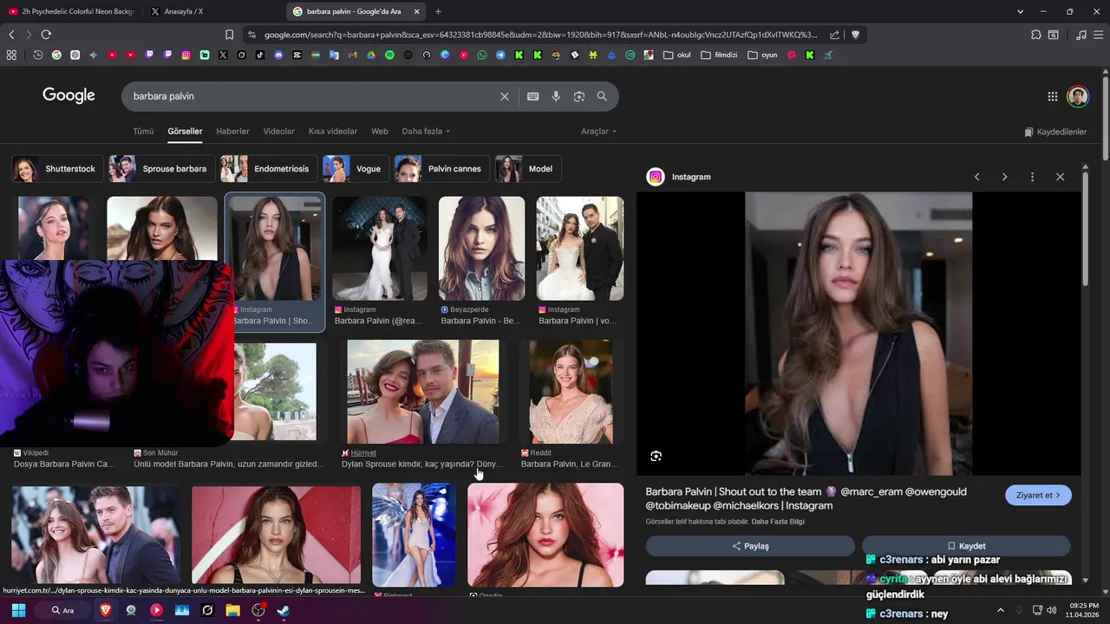
Task: Close the image preview panel
Action: (x=1060, y=177)
